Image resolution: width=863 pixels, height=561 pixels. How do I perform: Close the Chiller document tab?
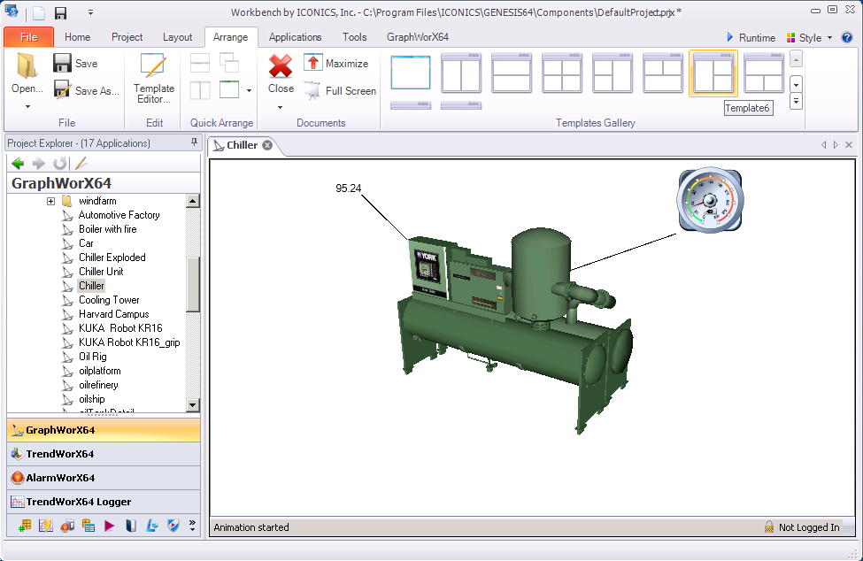[267, 145]
